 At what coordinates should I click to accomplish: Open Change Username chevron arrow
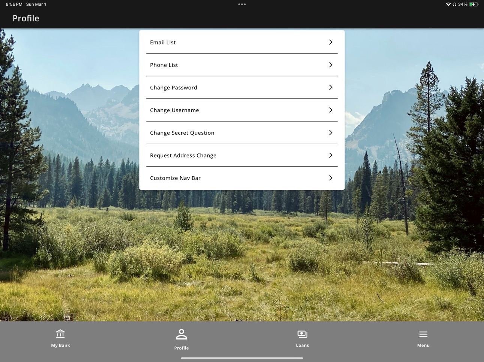click(331, 110)
